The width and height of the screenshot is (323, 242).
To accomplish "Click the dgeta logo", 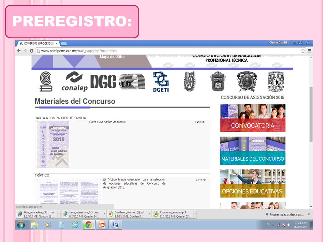I will 132,81.
